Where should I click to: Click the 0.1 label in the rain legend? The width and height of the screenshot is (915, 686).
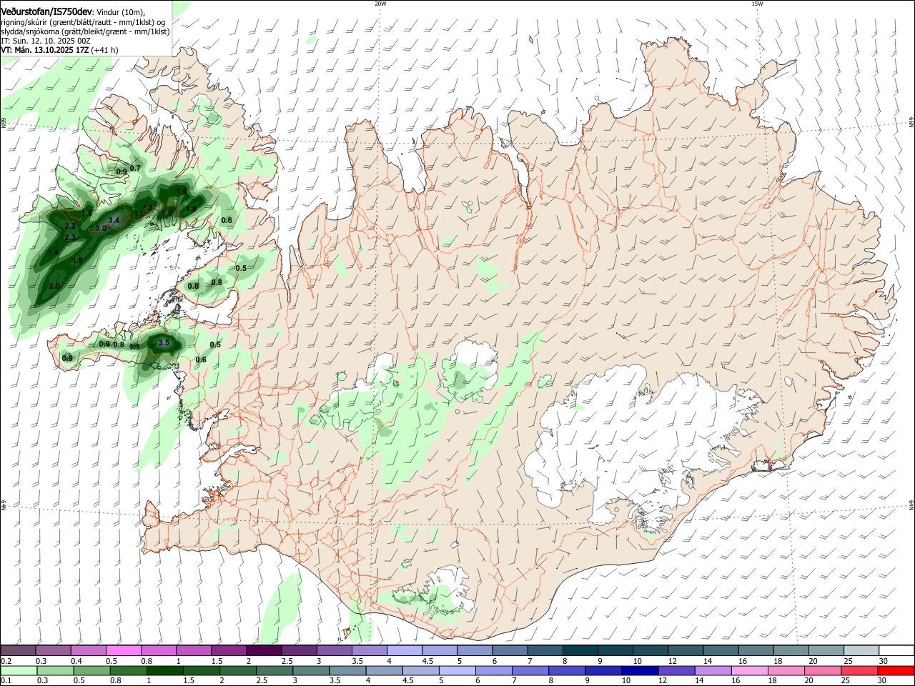6,681
